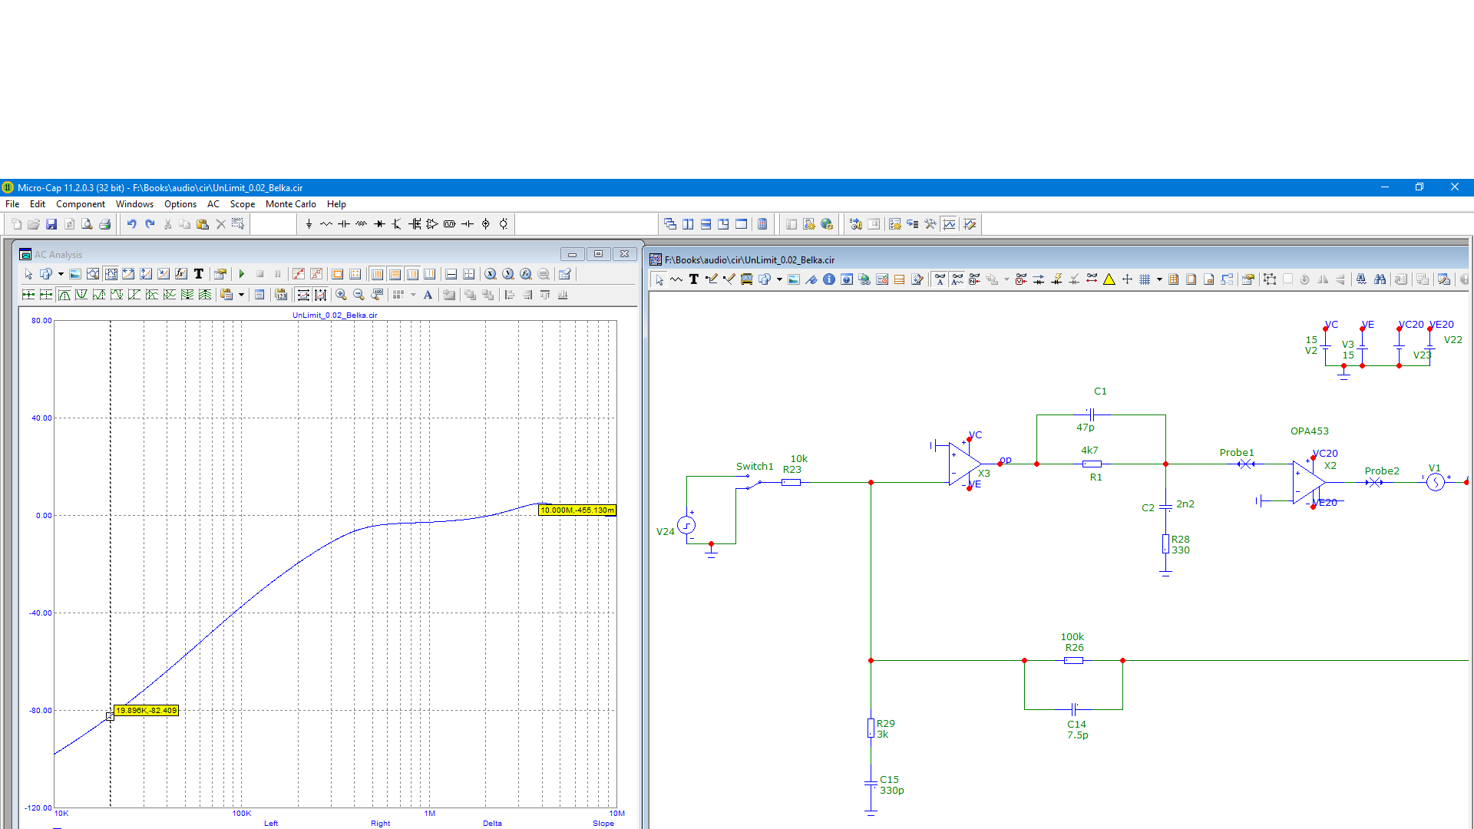The image size is (1474, 829).
Task: Click the Cascade windows icon
Action: (x=670, y=224)
